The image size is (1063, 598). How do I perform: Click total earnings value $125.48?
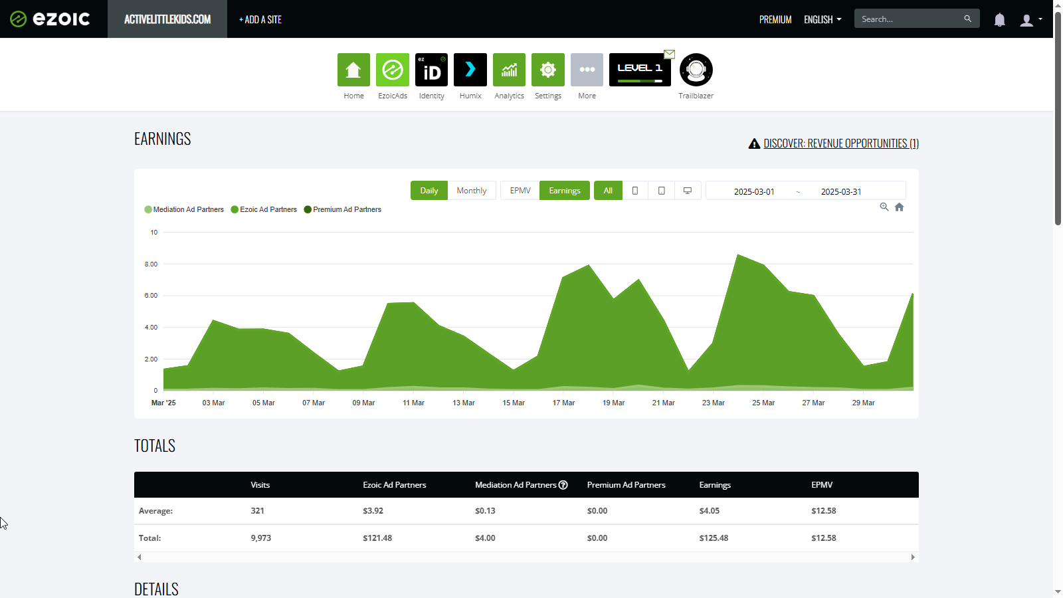[x=714, y=538]
